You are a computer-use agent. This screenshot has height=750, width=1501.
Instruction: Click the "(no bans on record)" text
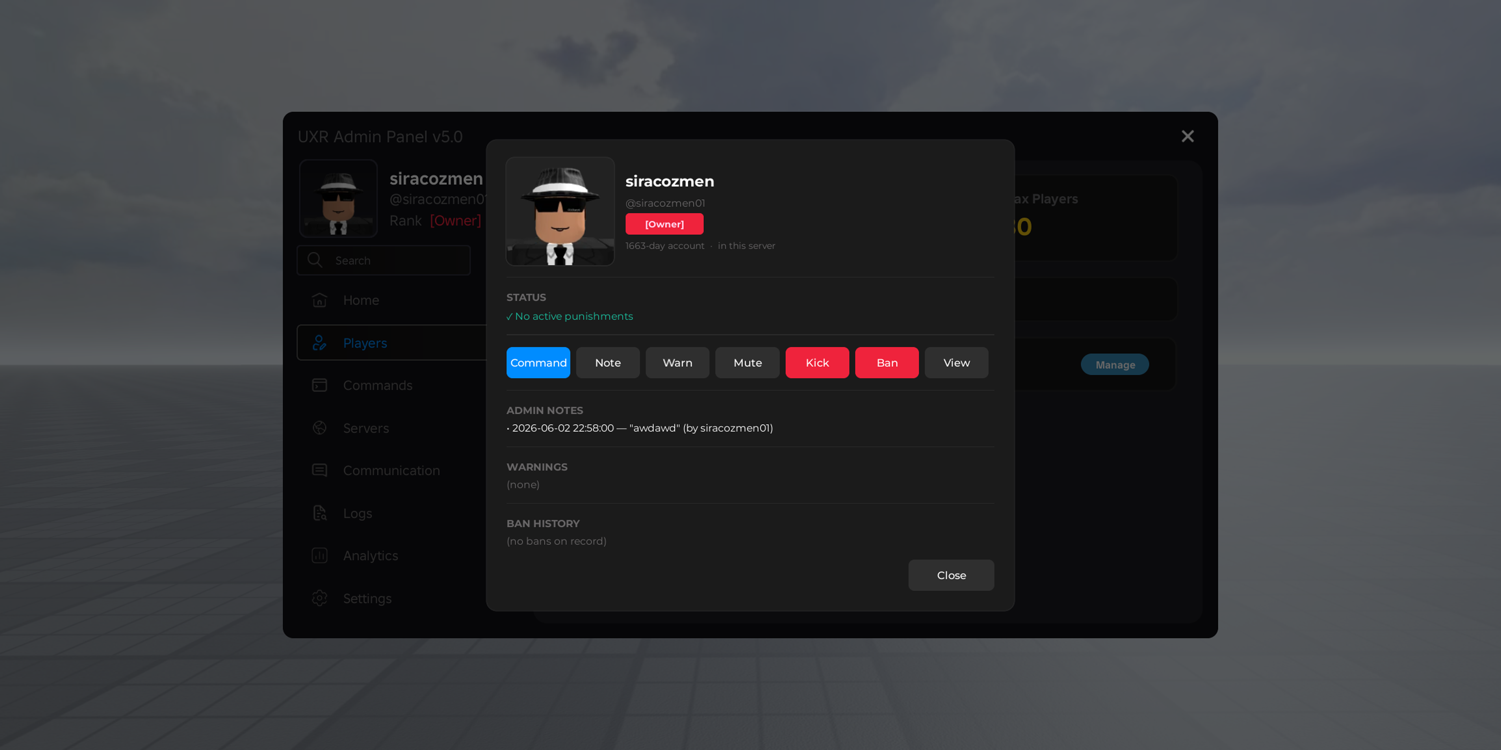[x=556, y=541]
